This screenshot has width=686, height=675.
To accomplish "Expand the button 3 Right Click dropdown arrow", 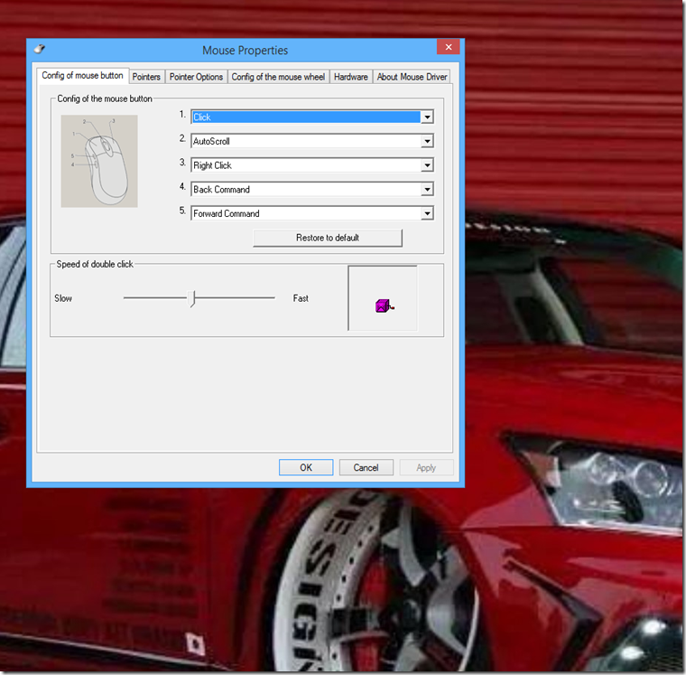I will (427, 165).
